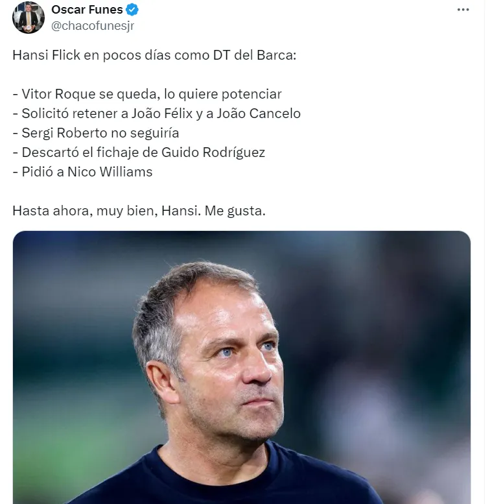The image size is (490, 504).
Task: Click the word "Solicitó" in the tweet
Action: pos(44,114)
